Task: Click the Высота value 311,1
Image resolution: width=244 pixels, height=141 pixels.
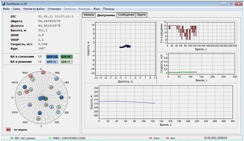Action: click(43, 30)
